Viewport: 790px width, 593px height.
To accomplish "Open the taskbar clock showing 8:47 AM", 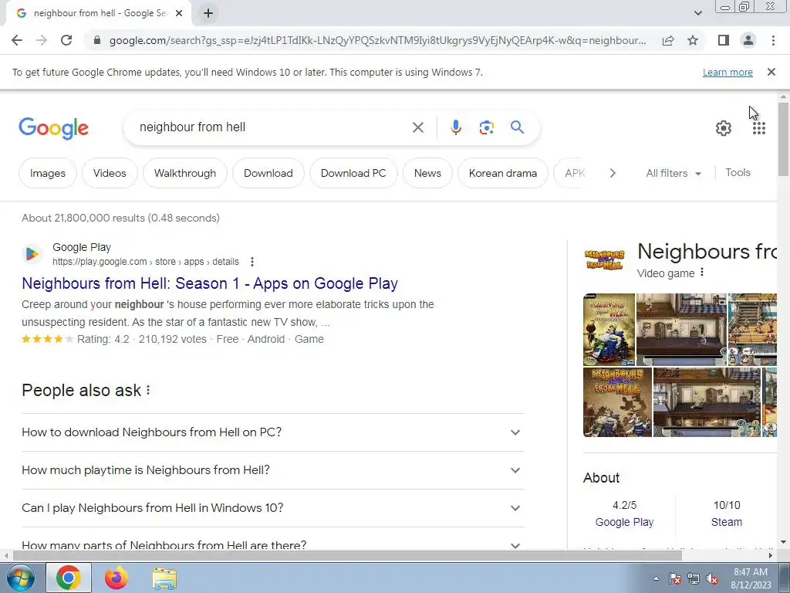I will pyautogui.click(x=751, y=578).
